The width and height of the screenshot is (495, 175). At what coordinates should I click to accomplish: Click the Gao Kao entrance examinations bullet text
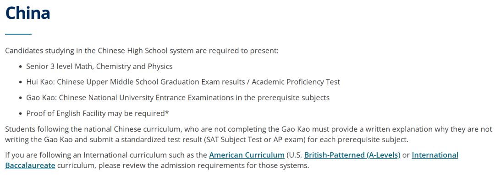178,98
